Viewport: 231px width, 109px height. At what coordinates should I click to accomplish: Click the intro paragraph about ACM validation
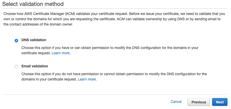114,19
